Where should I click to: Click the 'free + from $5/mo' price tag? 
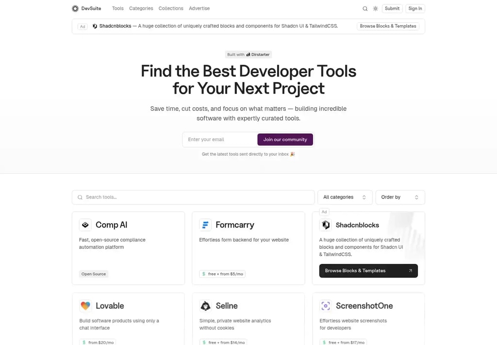[222, 274]
